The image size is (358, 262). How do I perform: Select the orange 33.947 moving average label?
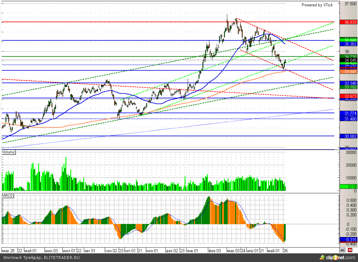coord(348,72)
